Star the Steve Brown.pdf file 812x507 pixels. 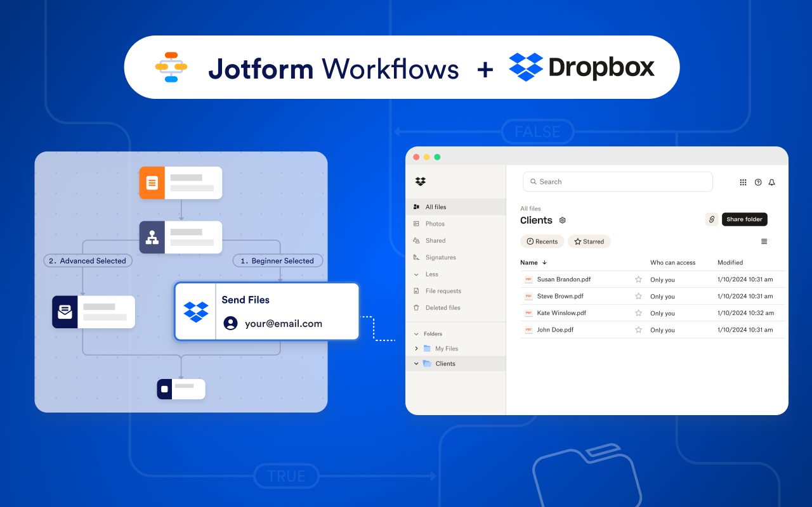tap(638, 296)
